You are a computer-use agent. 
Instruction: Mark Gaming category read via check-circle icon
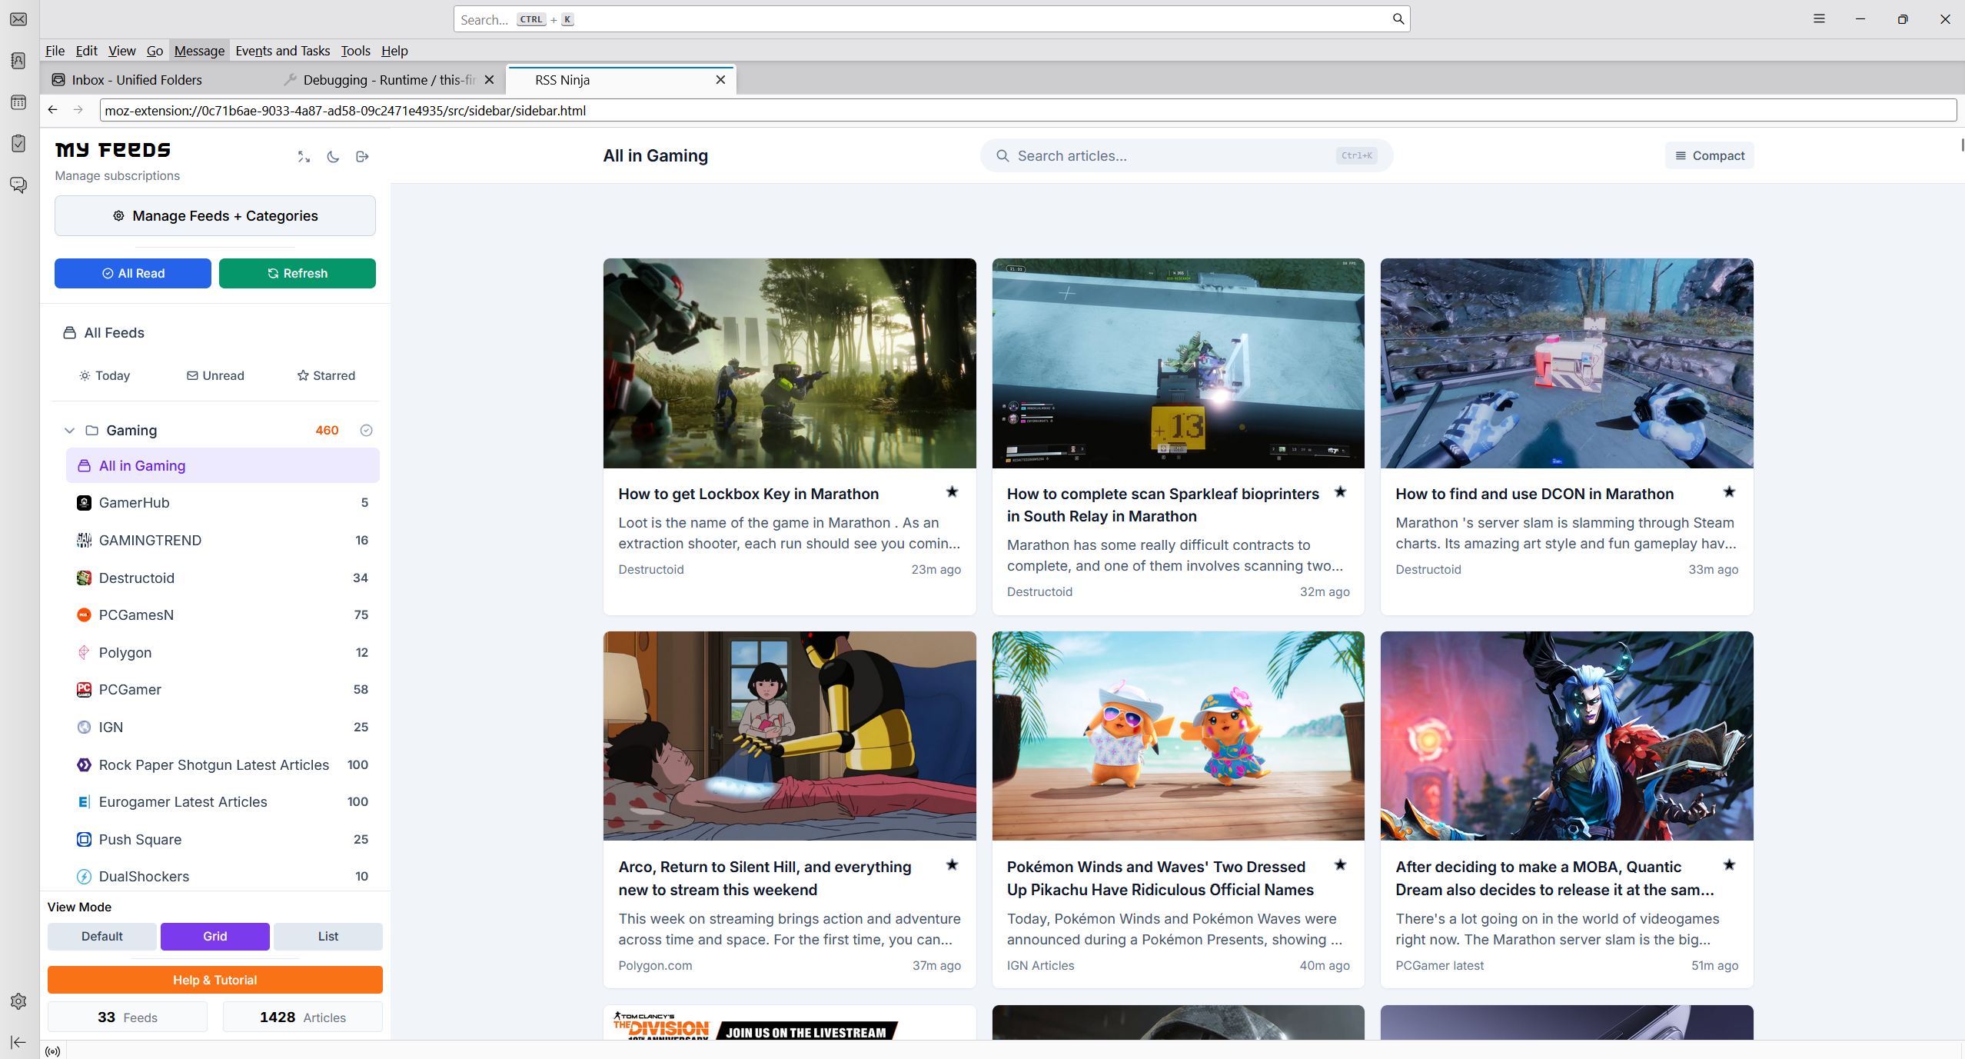[x=366, y=431]
